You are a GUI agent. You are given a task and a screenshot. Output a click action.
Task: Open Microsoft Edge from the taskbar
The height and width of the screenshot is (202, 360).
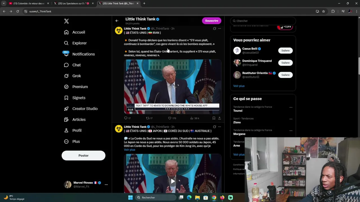click(189, 198)
